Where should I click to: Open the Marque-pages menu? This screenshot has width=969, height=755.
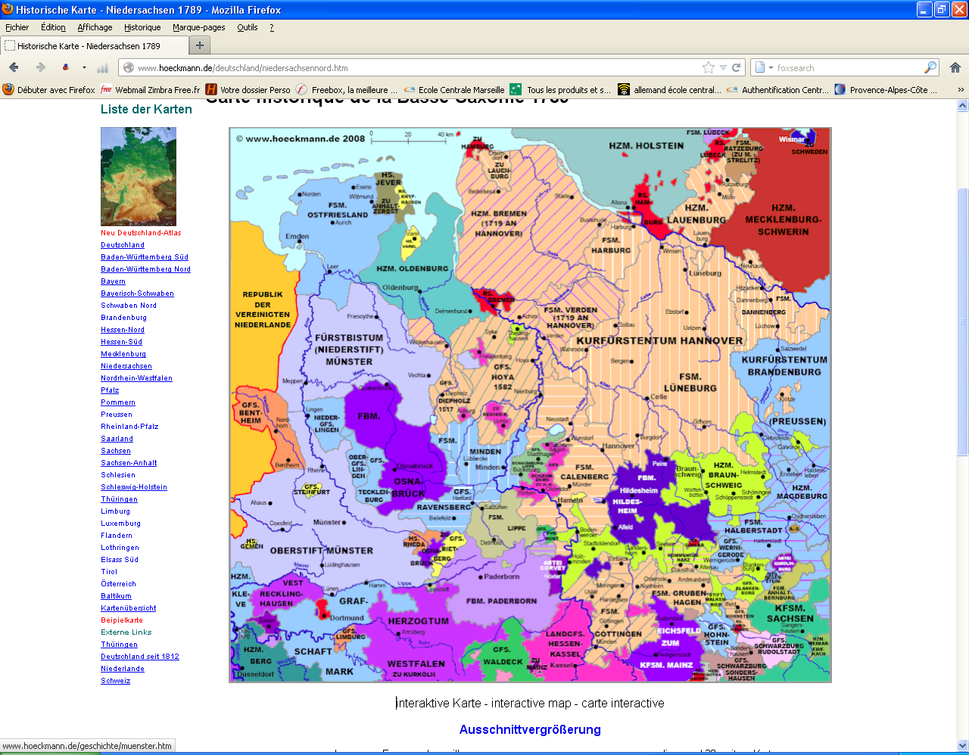(x=198, y=27)
